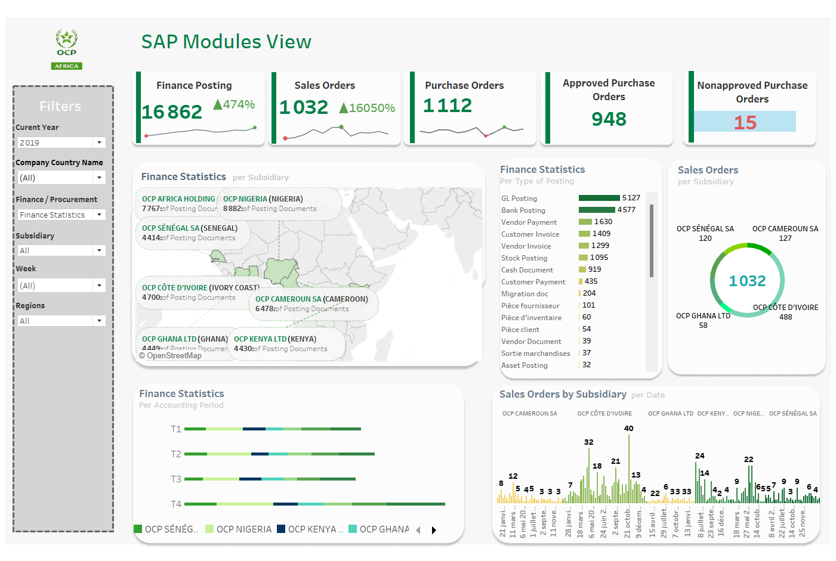The image size is (836, 561).
Task: Click the green up-triangle beside 16050%
Action: tap(344, 108)
